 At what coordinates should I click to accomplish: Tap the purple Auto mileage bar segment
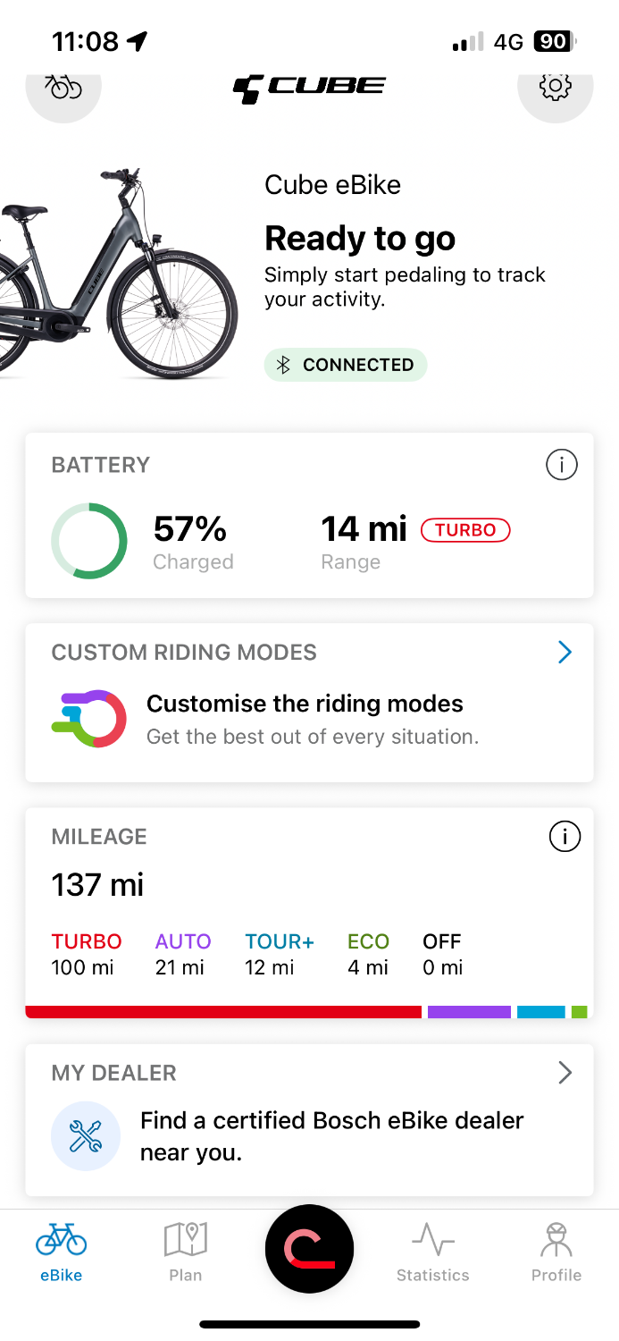tap(469, 1012)
